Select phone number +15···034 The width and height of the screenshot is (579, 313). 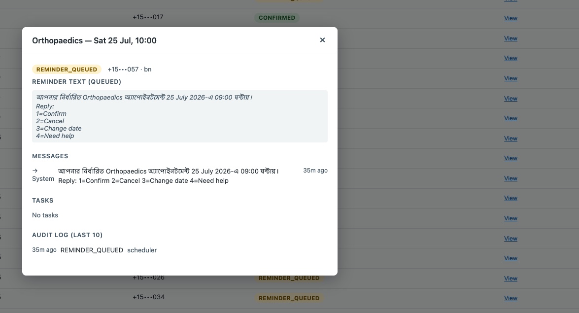coord(149,297)
